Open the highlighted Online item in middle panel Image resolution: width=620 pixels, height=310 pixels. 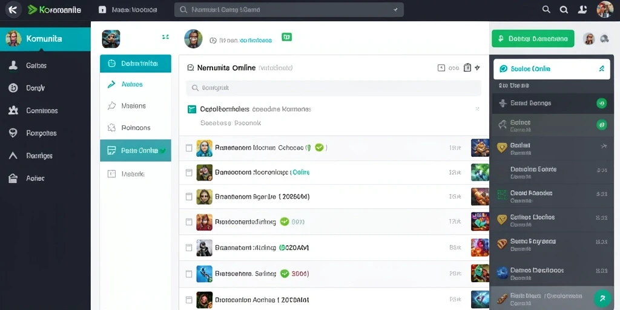pyautogui.click(x=136, y=150)
